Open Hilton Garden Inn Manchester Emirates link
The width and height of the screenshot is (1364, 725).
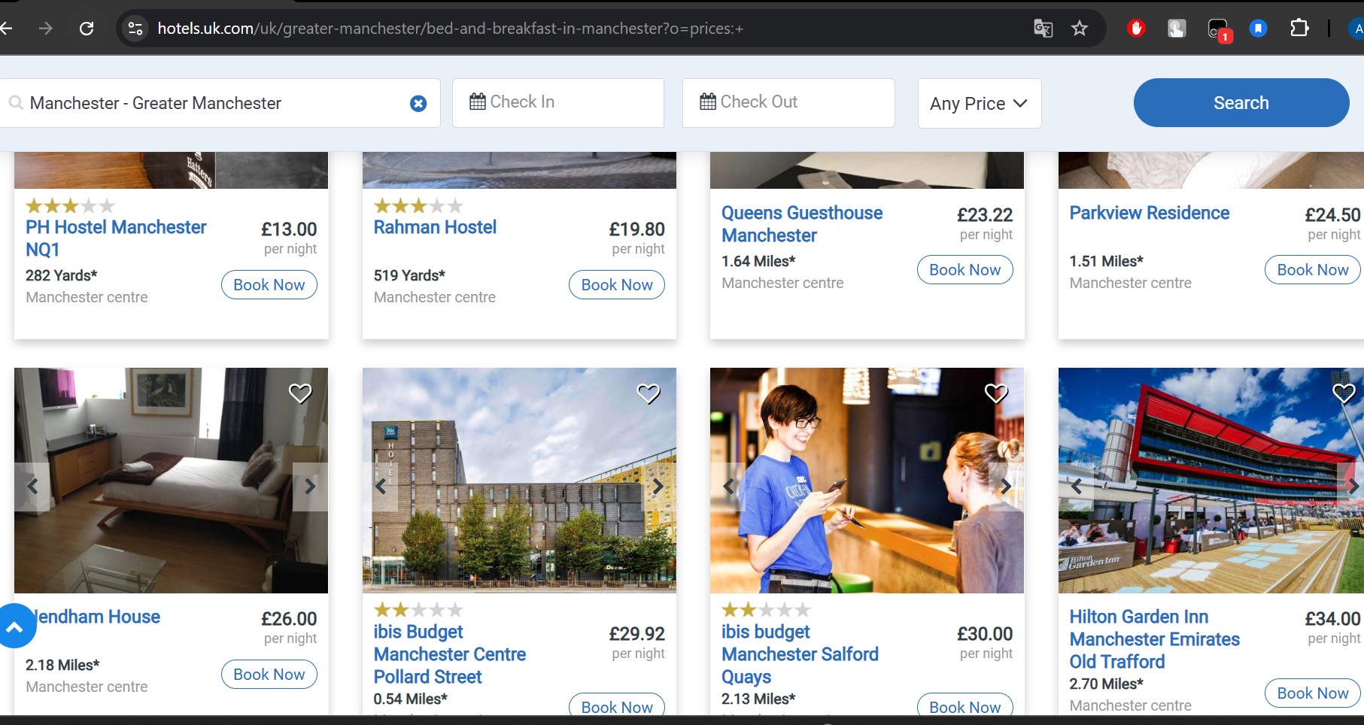1155,639
